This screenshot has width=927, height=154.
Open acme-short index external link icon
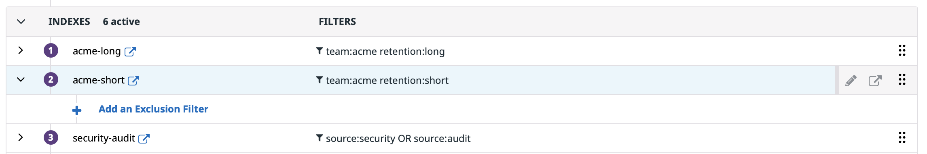point(133,80)
